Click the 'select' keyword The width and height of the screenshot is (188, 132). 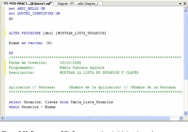(x=15, y=102)
